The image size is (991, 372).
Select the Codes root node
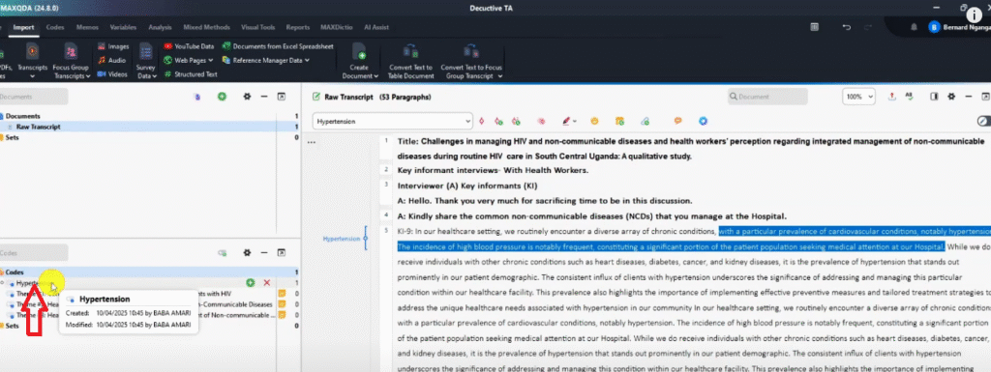14,272
